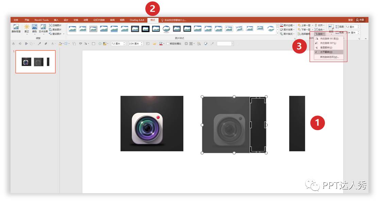379x202 pixels.
Task: Click the folder icon in quick toolbar
Action: [x=154, y=44]
